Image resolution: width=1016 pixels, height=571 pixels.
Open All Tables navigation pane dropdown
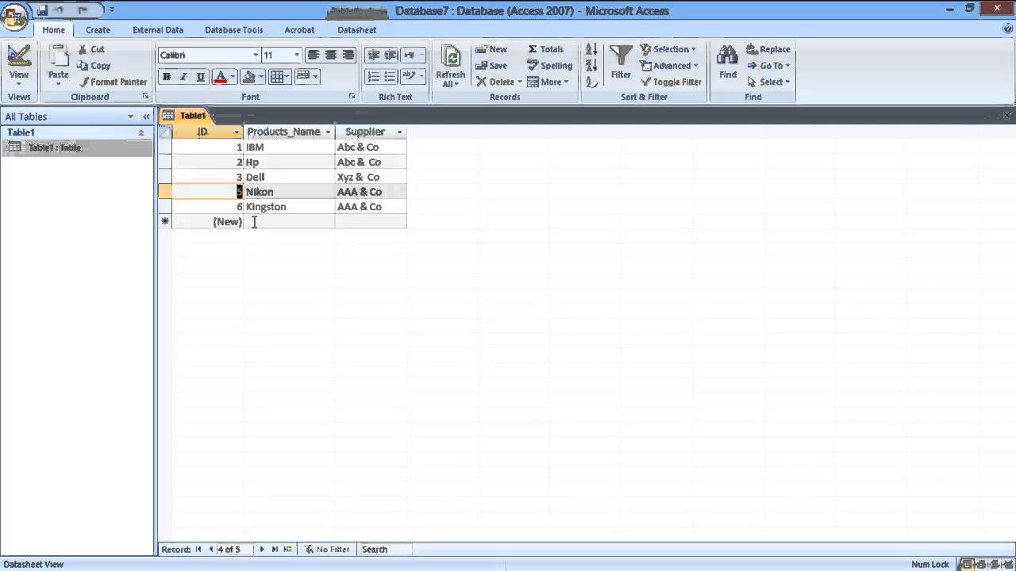131,117
